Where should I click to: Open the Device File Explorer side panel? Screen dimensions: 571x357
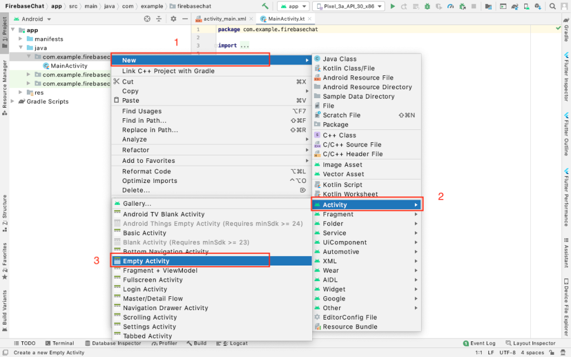[567, 307]
